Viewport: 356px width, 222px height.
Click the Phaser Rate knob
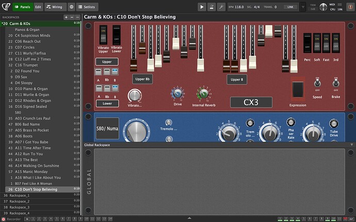click(291, 122)
